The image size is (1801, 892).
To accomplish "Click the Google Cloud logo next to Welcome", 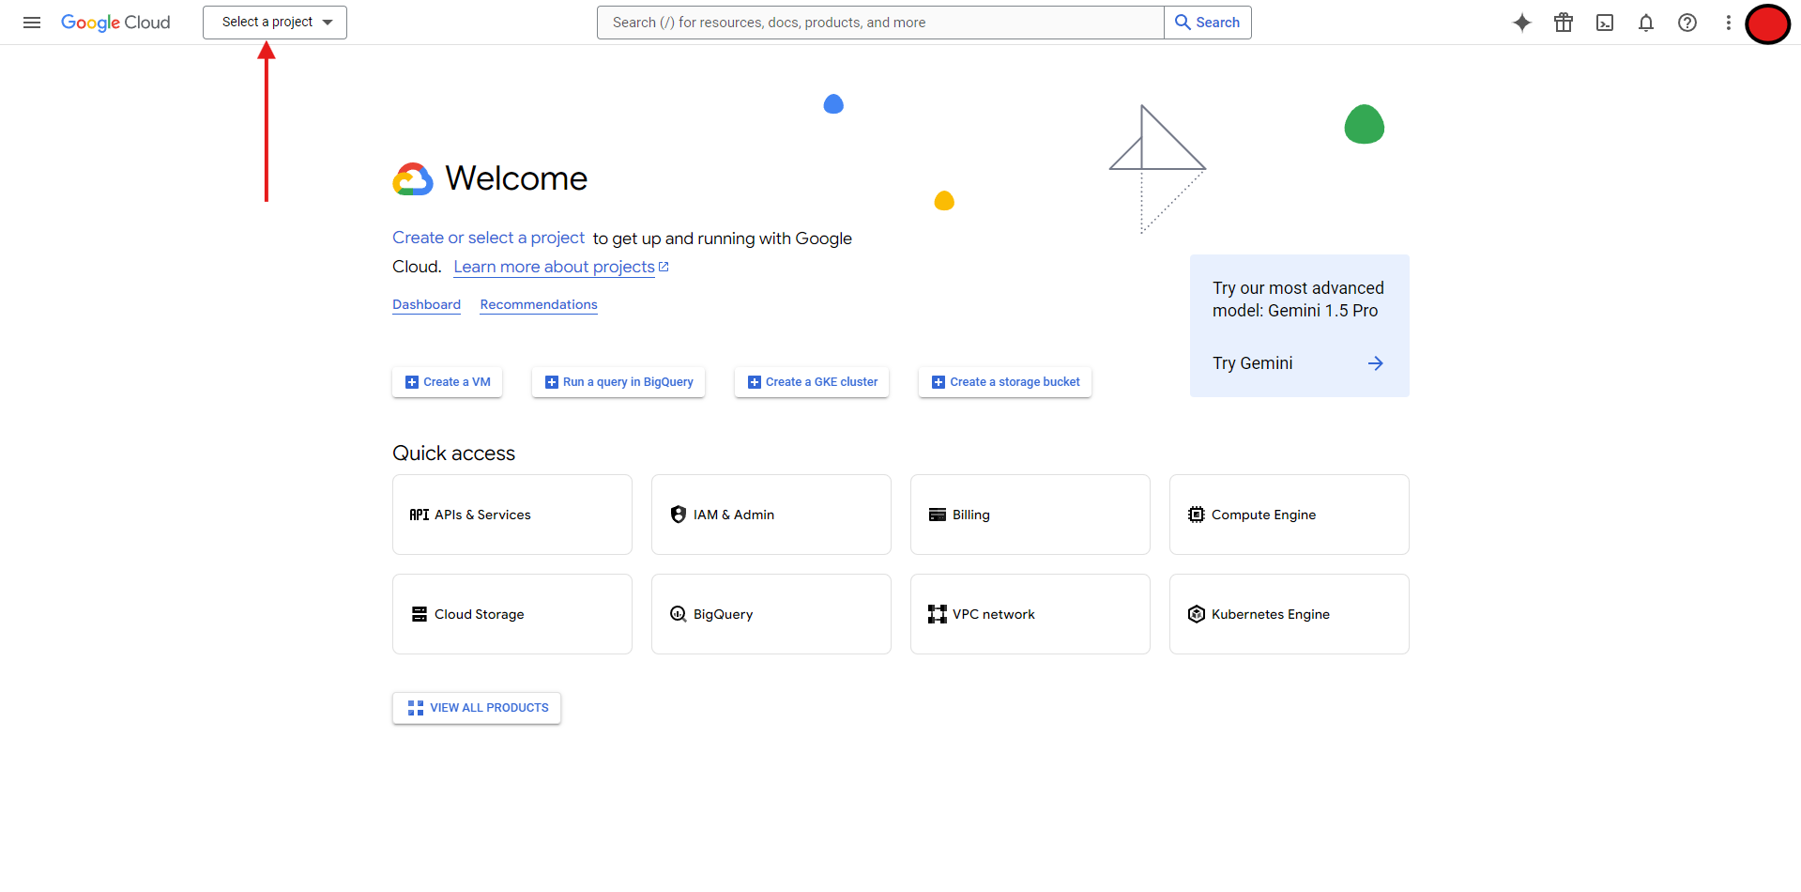I will (413, 178).
